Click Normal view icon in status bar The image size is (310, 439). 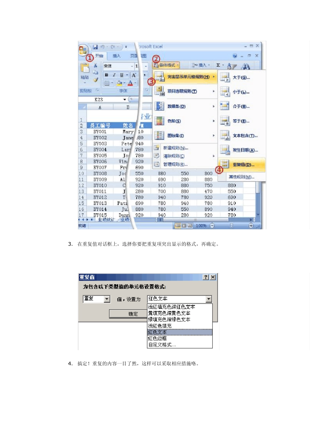[178, 225]
